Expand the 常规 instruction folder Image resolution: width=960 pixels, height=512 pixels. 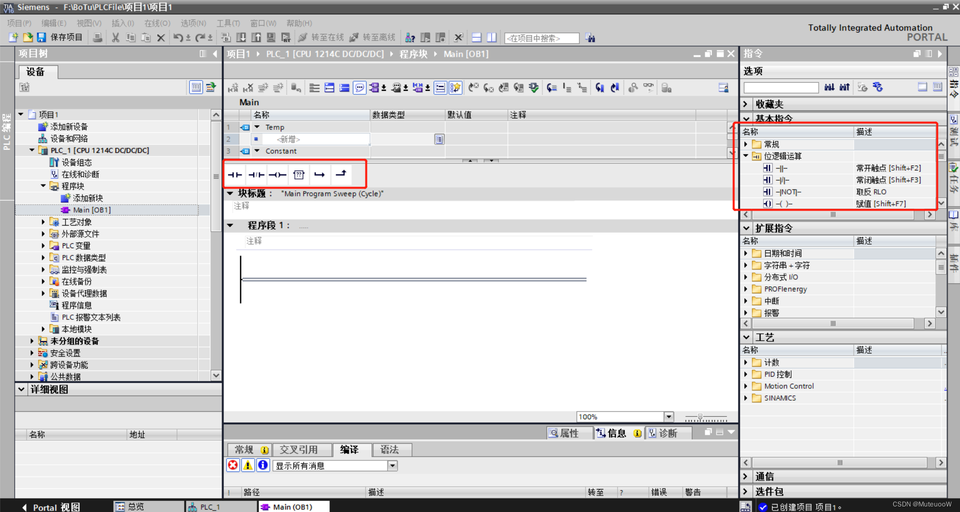click(746, 144)
